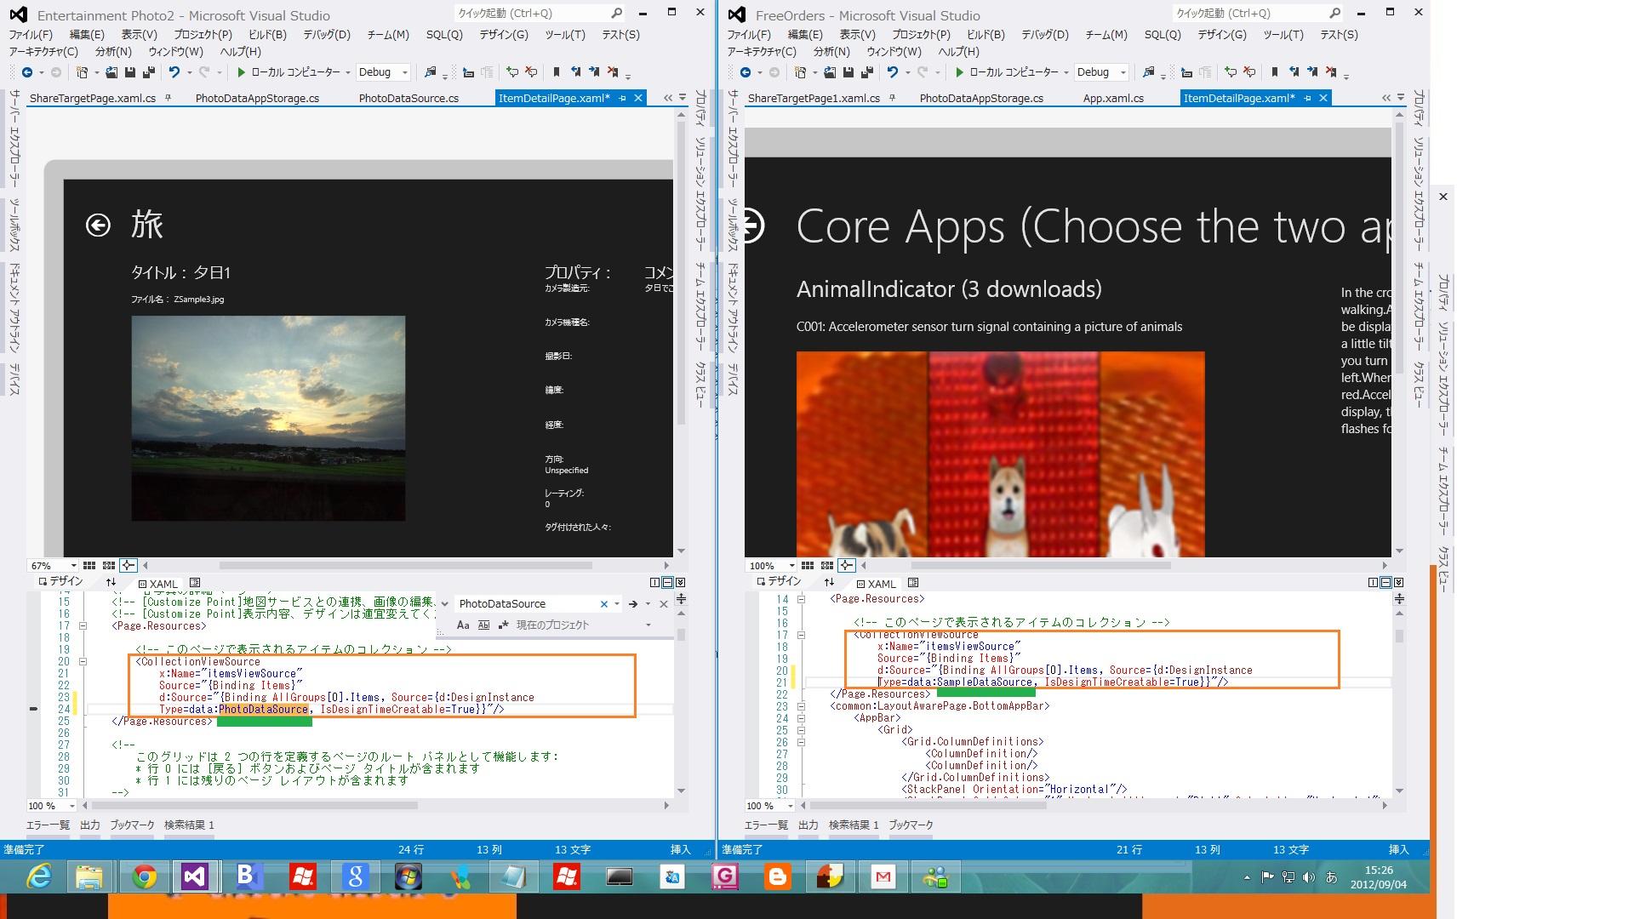Toggle show snap grid button in right designer
Screen dimensions: 1634x919
[807, 565]
